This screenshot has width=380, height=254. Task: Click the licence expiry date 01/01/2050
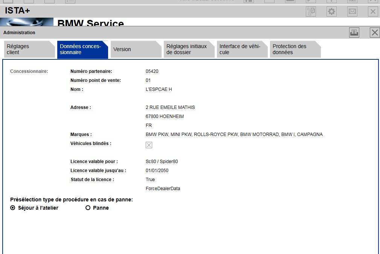157,171
